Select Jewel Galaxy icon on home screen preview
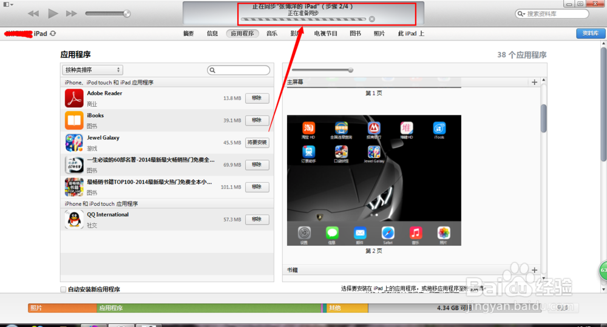Viewport: 607px width, 327px height. (x=374, y=152)
